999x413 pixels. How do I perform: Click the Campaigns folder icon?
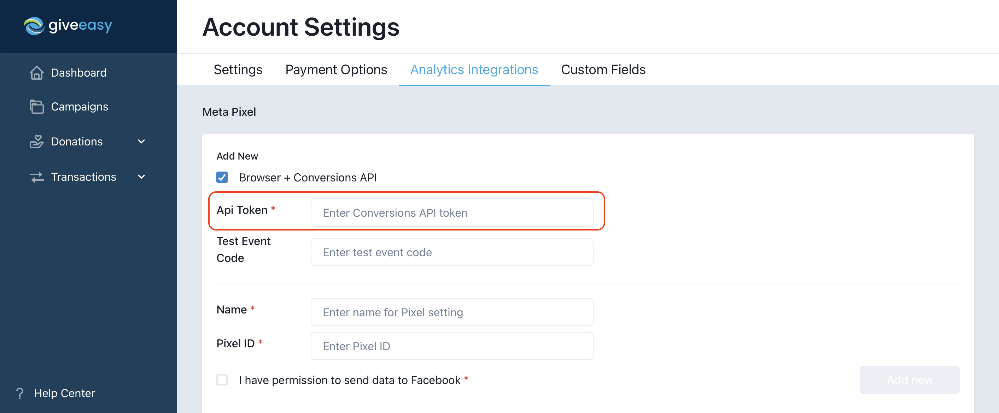click(36, 107)
